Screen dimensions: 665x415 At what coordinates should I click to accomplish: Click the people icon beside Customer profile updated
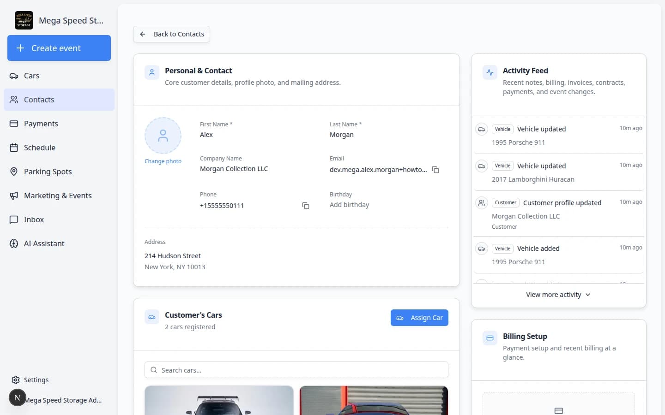click(482, 203)
